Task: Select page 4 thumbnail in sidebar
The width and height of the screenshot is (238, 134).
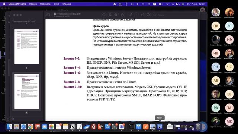Action: point(26,91)
